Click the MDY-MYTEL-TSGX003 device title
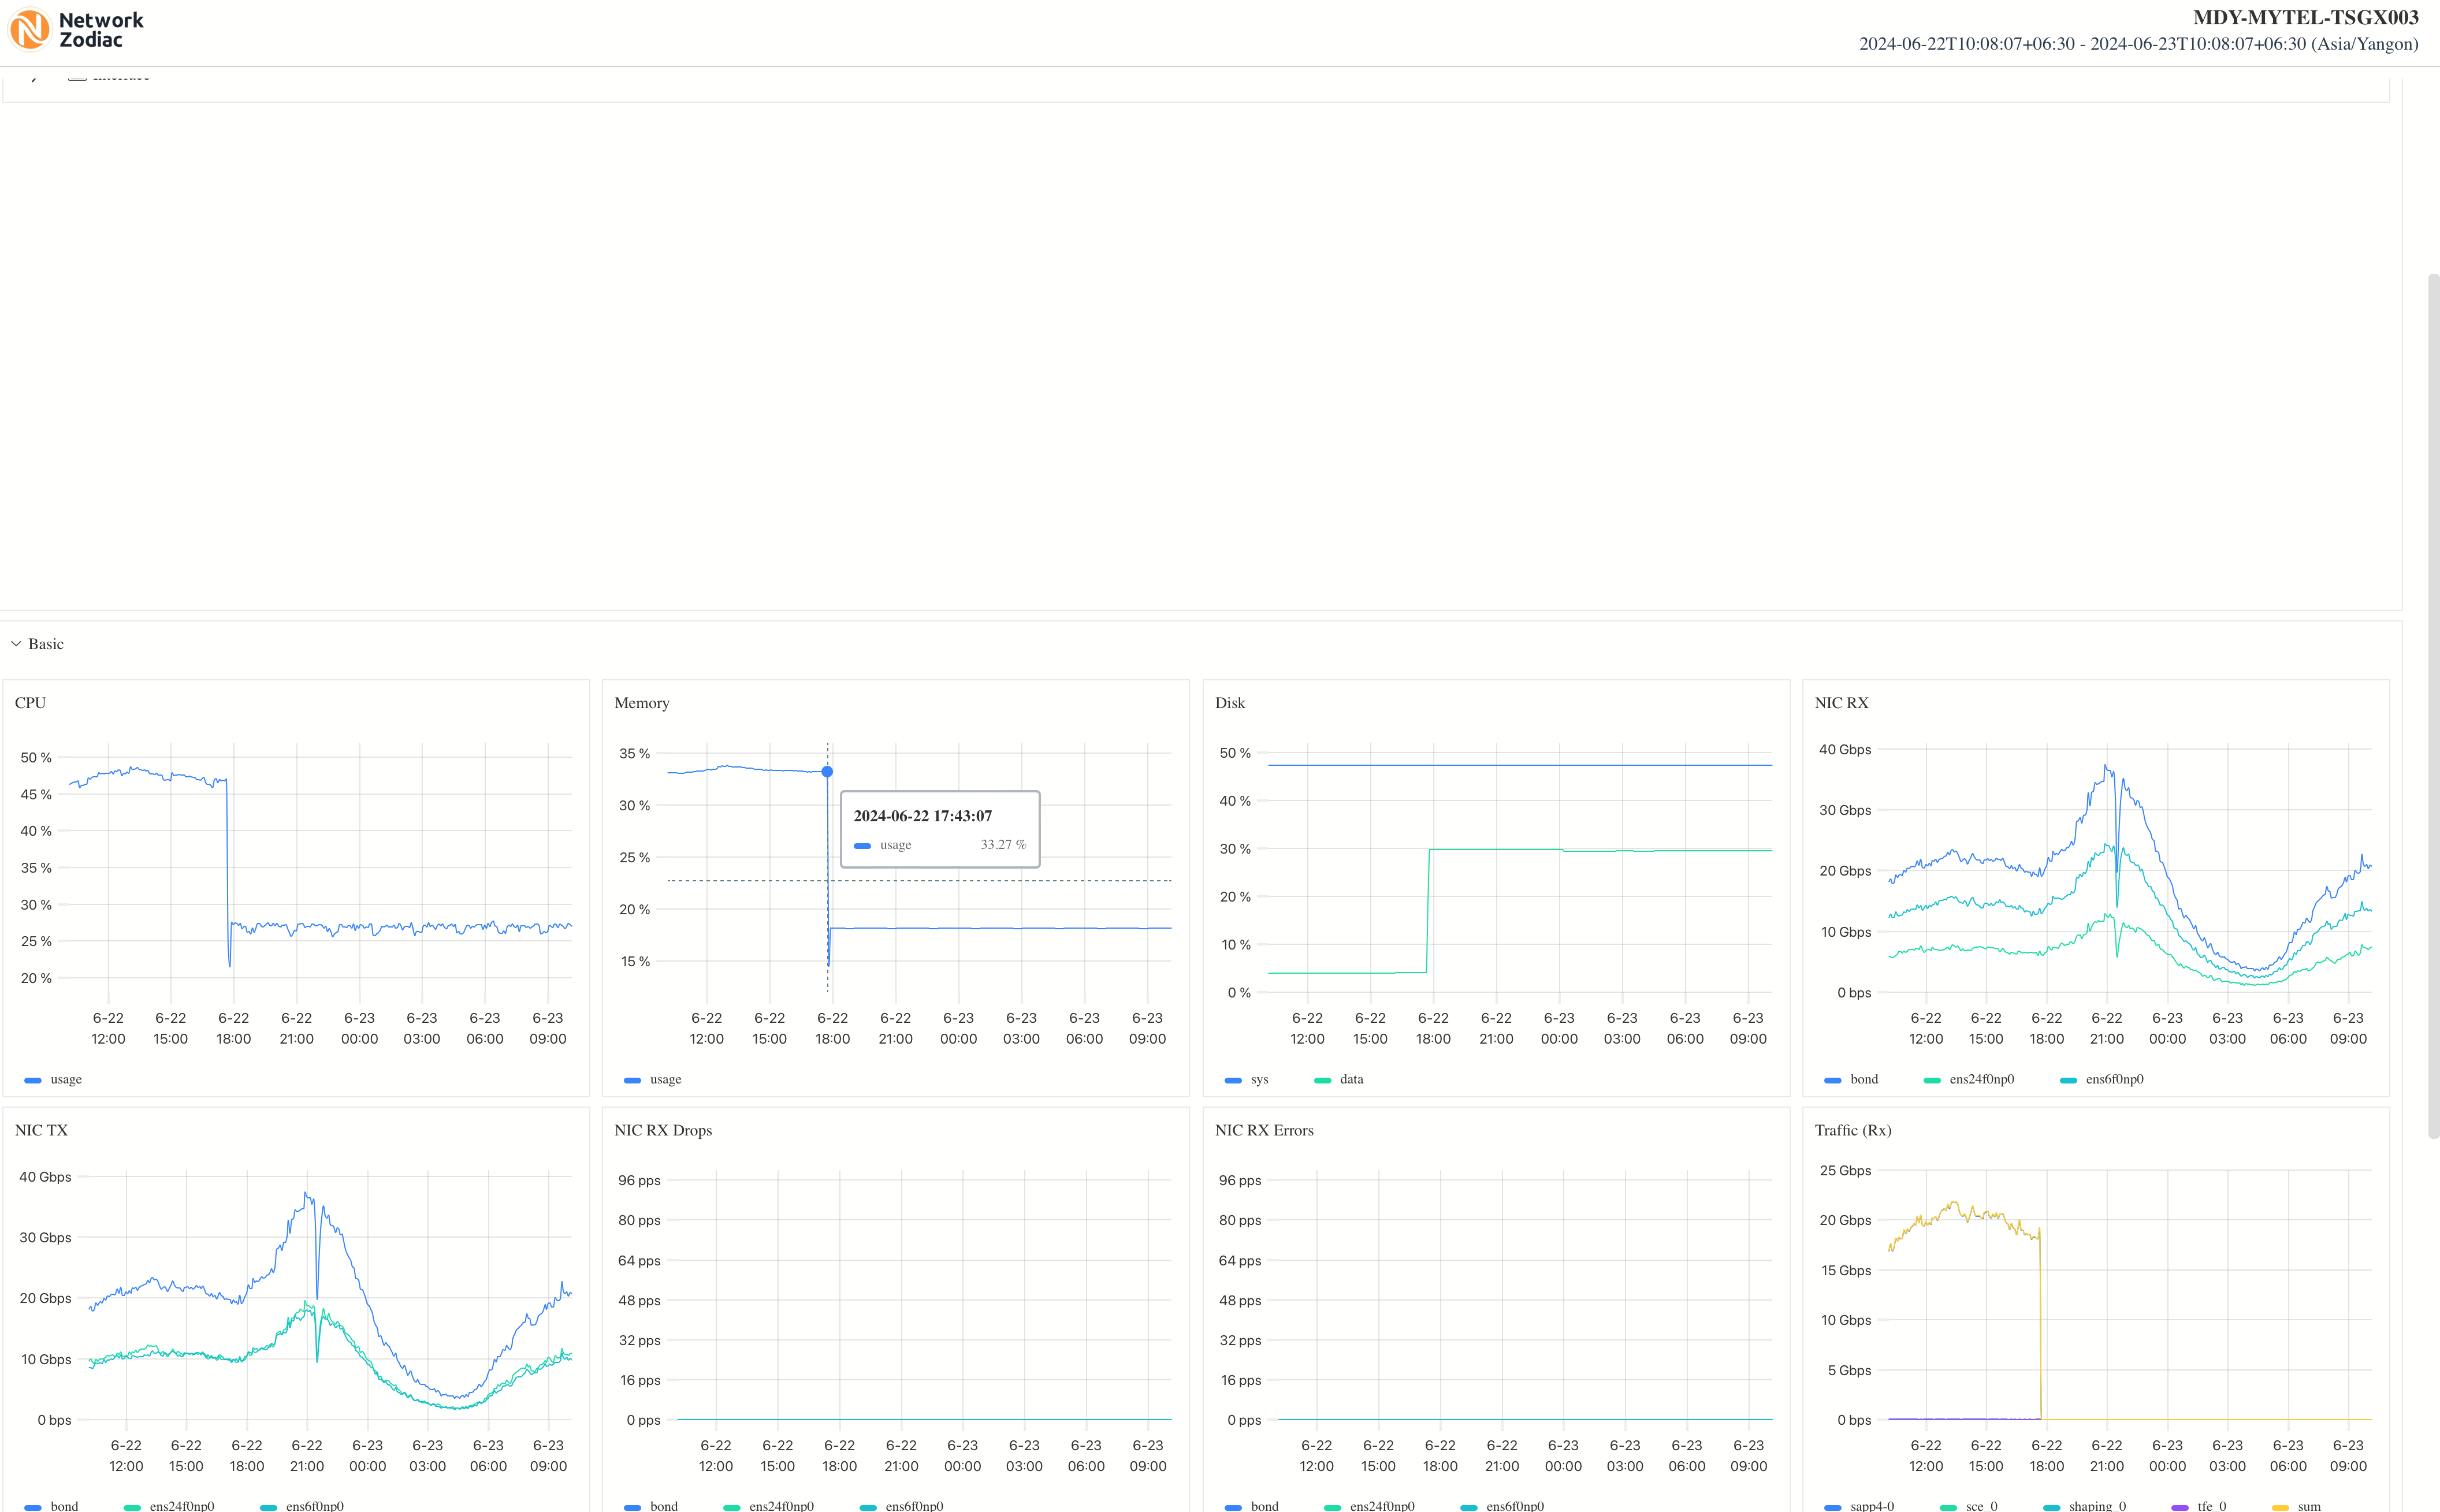Viewport: 2440px width, 1512px height. [x=2305, y=17]
